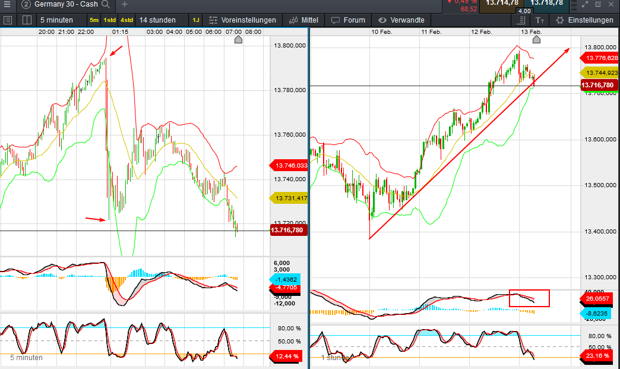Click the price scale alignment icon

tap(521, 20)
